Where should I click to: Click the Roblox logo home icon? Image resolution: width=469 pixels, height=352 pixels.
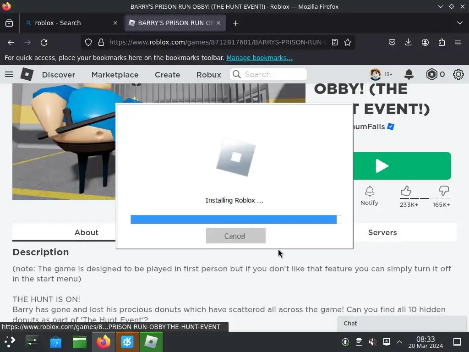coord(27,74)
